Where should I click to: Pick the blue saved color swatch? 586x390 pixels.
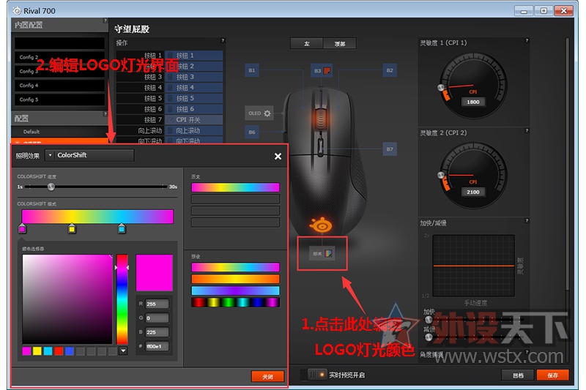[x=70, y=350]
